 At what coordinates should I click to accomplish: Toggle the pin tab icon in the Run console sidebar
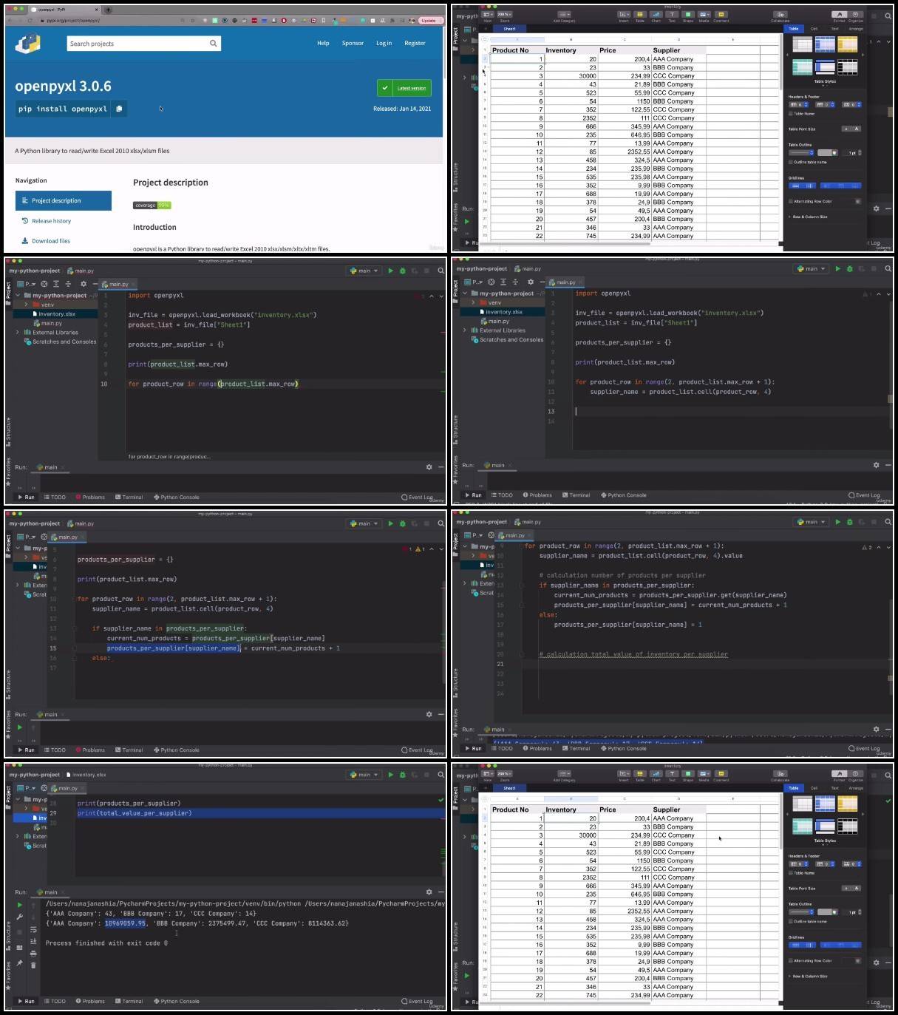pos(20,963)
